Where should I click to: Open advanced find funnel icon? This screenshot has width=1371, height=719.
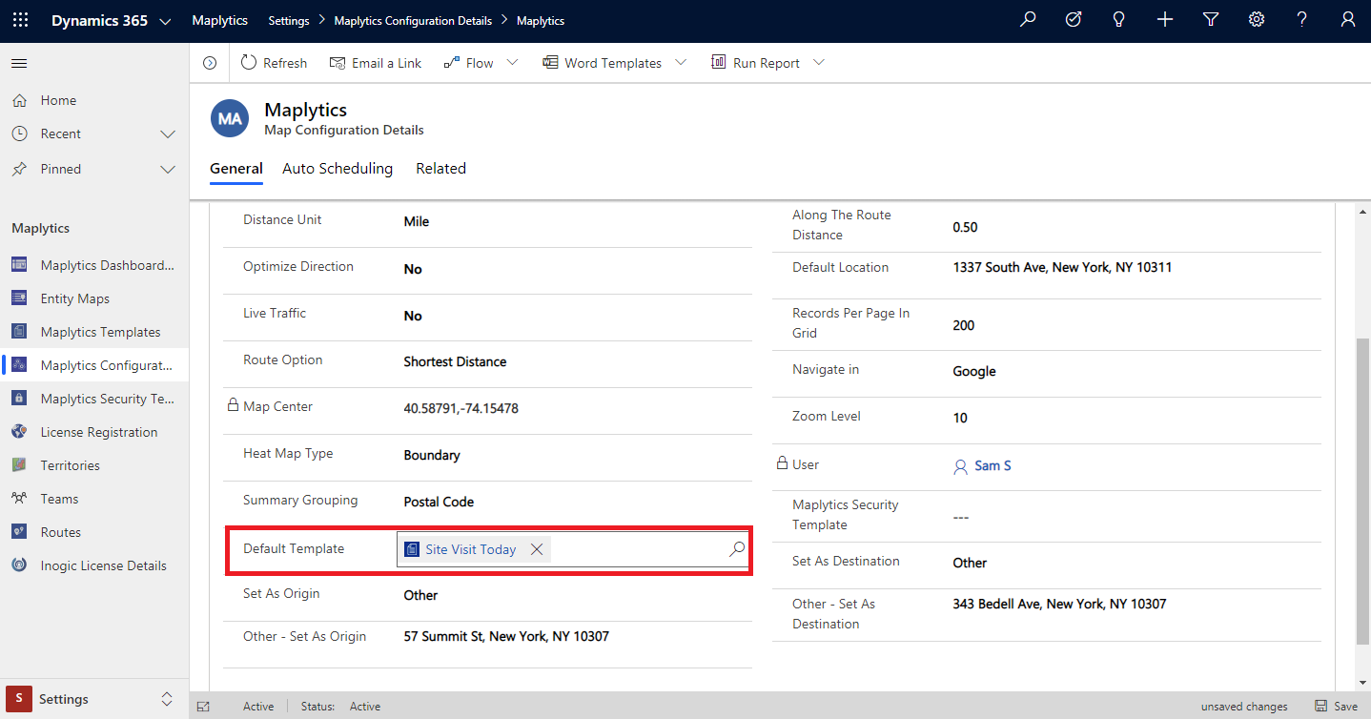click(1211, 20)
